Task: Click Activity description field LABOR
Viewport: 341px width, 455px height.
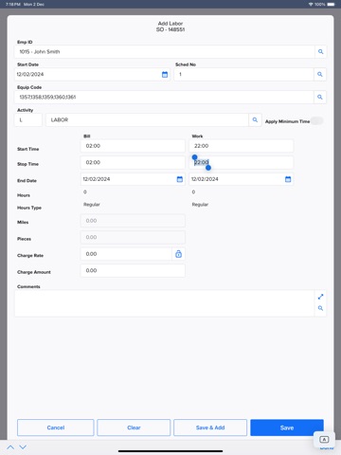Action: coord(147,120)
